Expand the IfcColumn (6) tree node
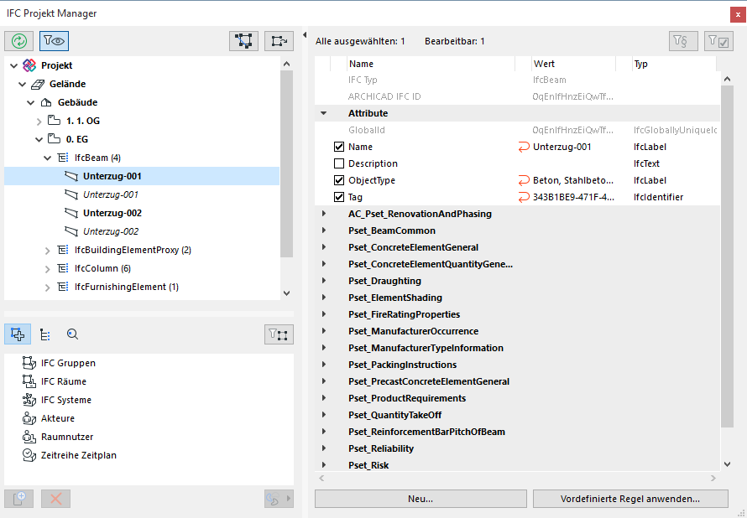 tap(48, 268)
